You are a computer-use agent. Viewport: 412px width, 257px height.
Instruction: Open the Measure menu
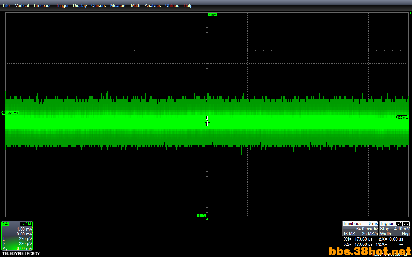coord(118,5)
